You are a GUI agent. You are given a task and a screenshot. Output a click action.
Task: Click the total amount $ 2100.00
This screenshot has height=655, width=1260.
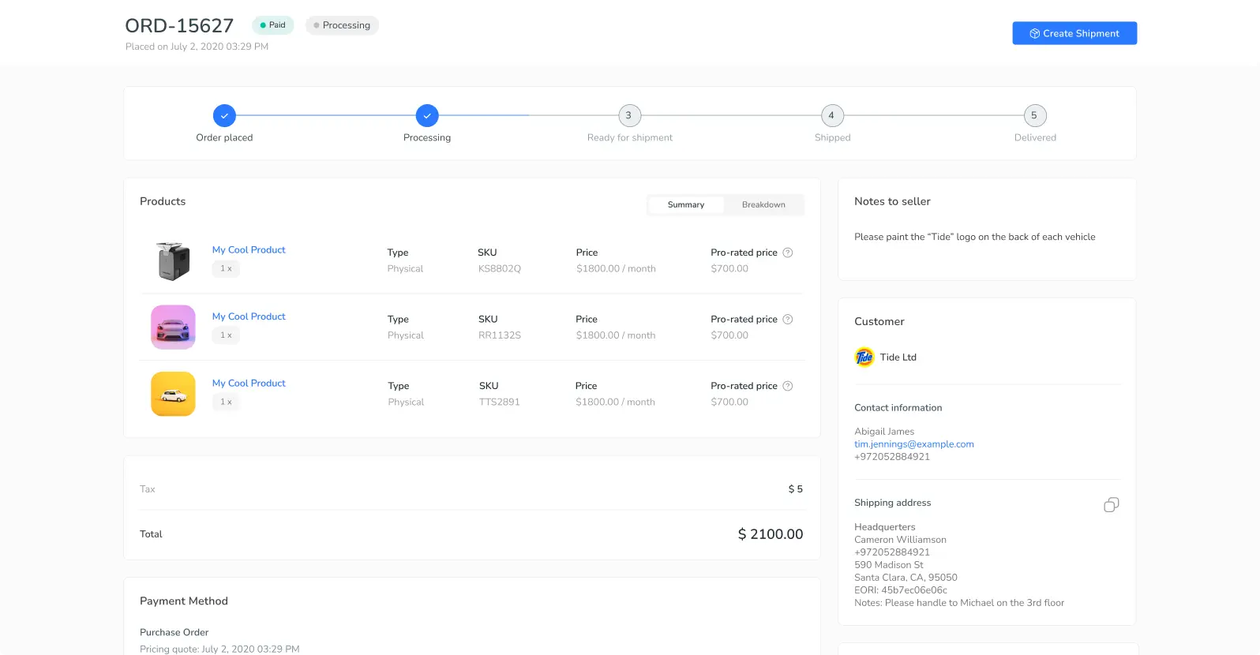[771, 534]
